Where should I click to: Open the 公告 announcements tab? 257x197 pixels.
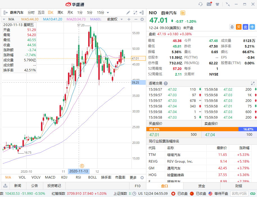point(35,186)
